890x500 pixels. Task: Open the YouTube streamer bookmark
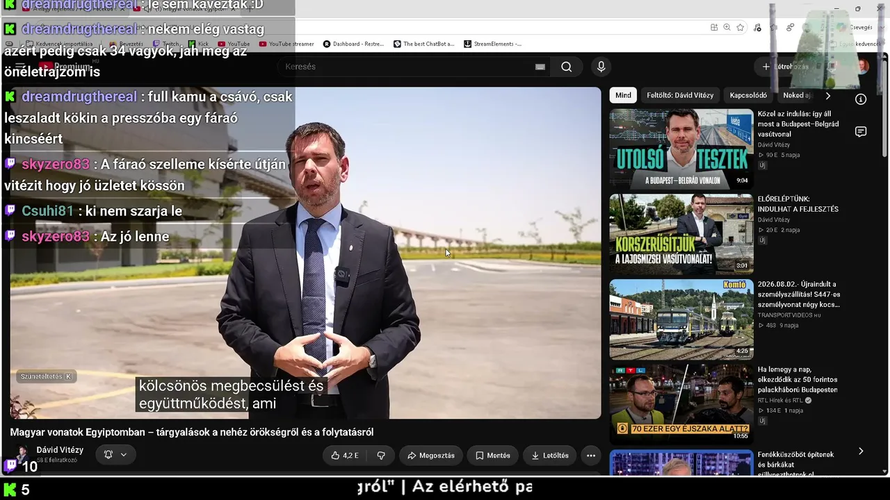286,44
